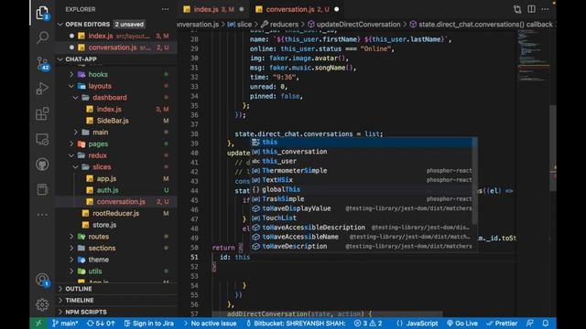
Task: Click the suggestion list scrollbar
Action: point(474,181)
